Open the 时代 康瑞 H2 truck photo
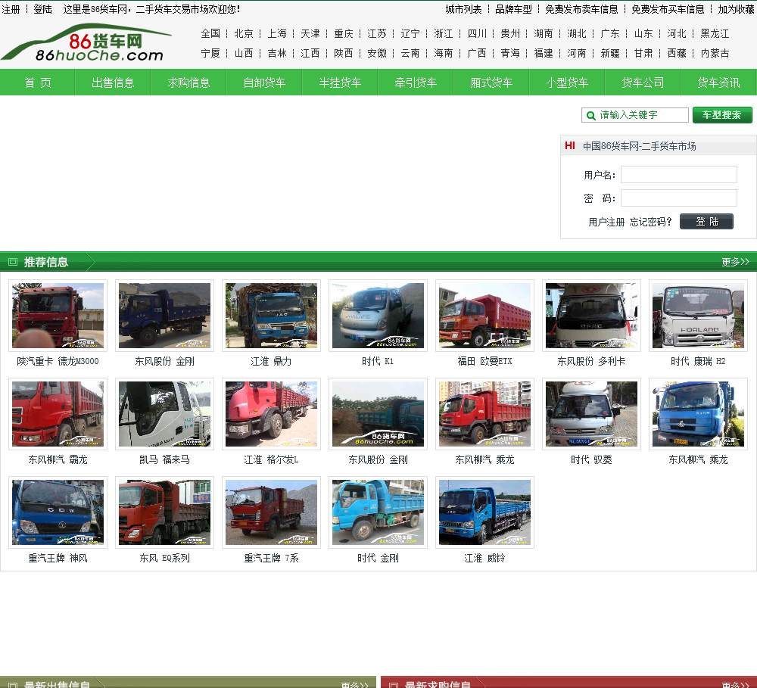 tap(698, 316)
